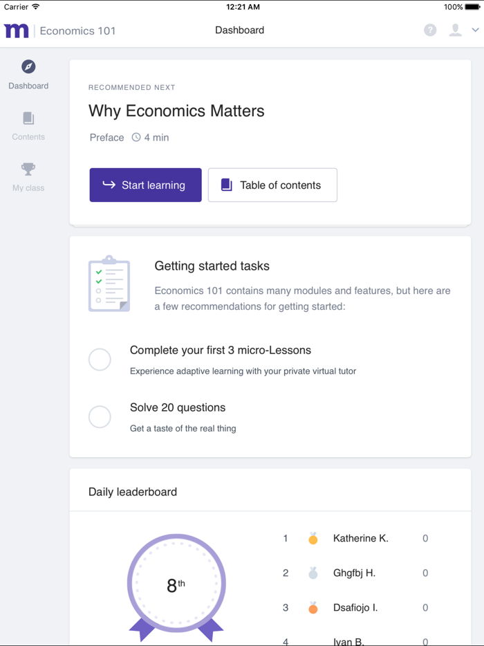This screenshot has height=646, width=484.
Task: Click Dsafiojo I.'s bronze medal icon
Action: (x=313, y=607)
